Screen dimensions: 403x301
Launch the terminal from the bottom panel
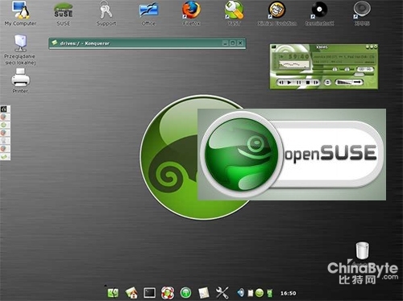click(x=149, y=293)
